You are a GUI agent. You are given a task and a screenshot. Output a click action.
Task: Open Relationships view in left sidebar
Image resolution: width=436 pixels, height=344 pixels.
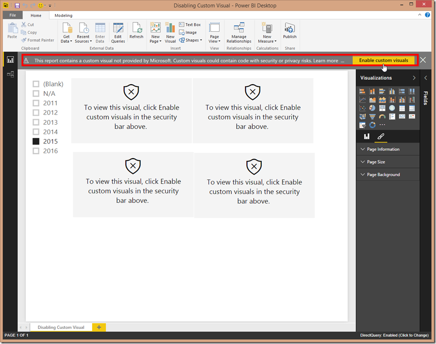pos(10,74)
